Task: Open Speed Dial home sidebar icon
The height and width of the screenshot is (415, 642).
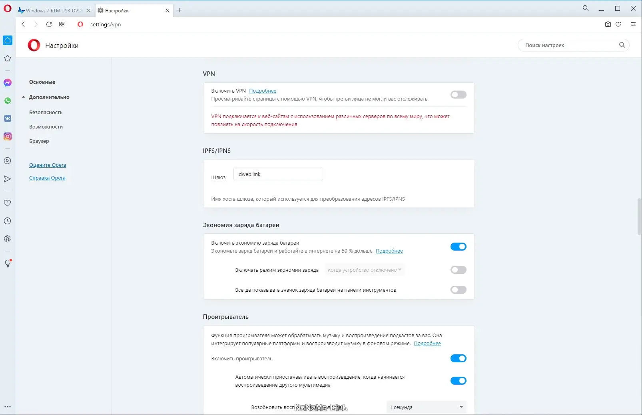Action: [8, 40]
